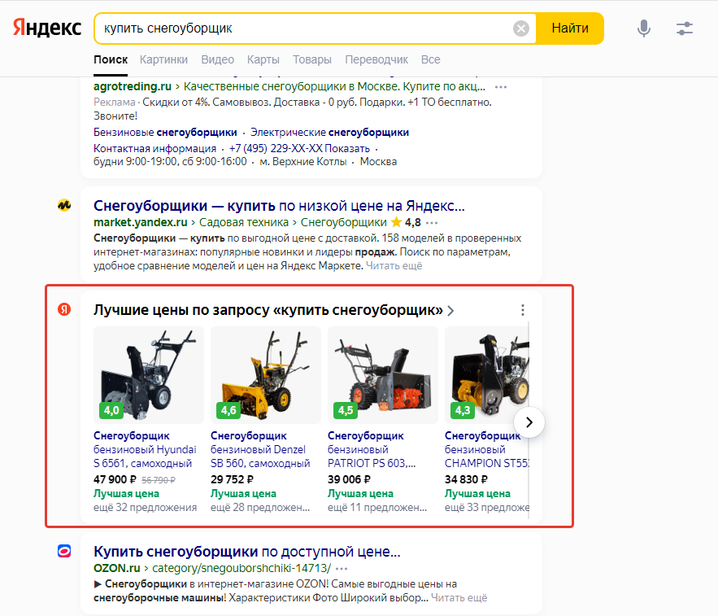Open Hyundai S 6561 snowblower thumbnail
Image resolution: width=718 pixels, height=616 pixels.
(149, 375)
